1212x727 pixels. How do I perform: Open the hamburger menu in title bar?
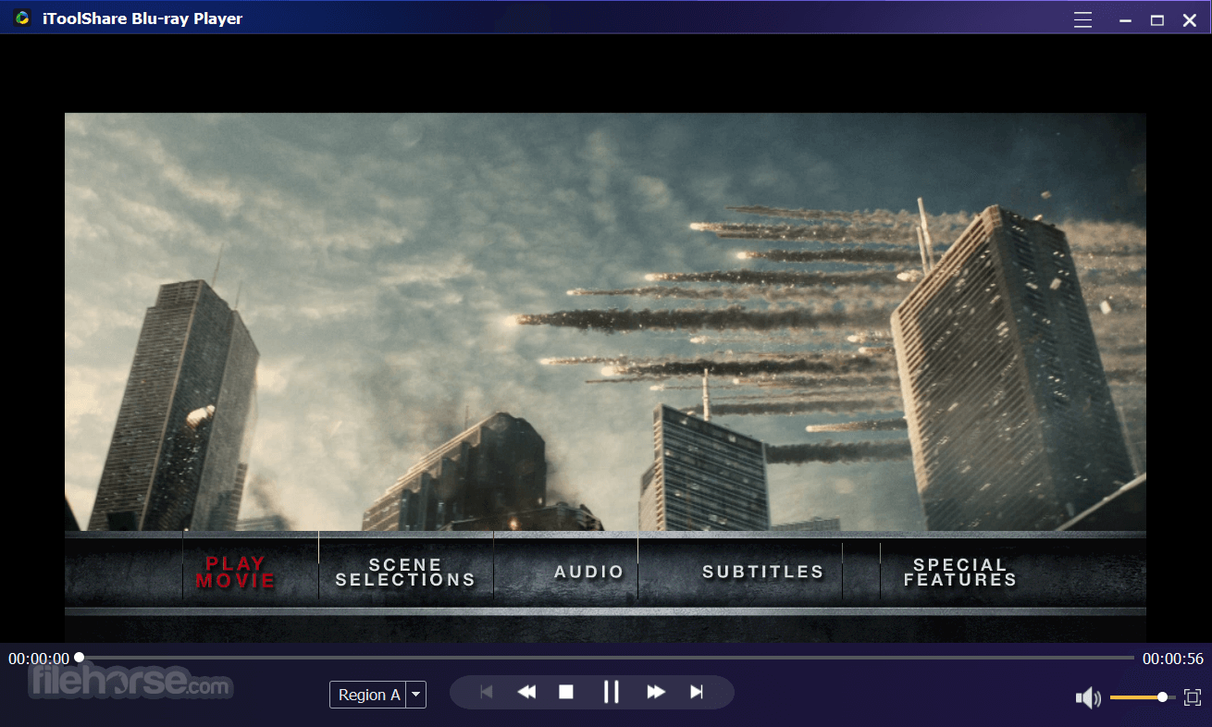tap(1082, 19)
